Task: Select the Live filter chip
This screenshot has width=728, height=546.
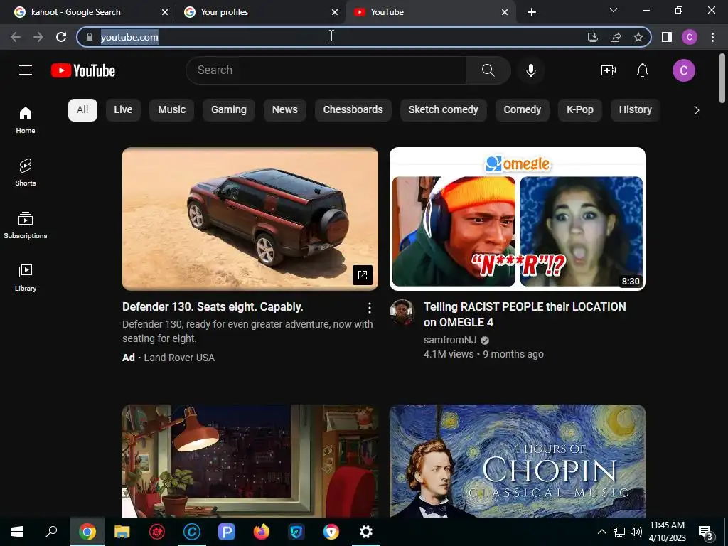Action: pyautogui.click(x=123, y=110)
